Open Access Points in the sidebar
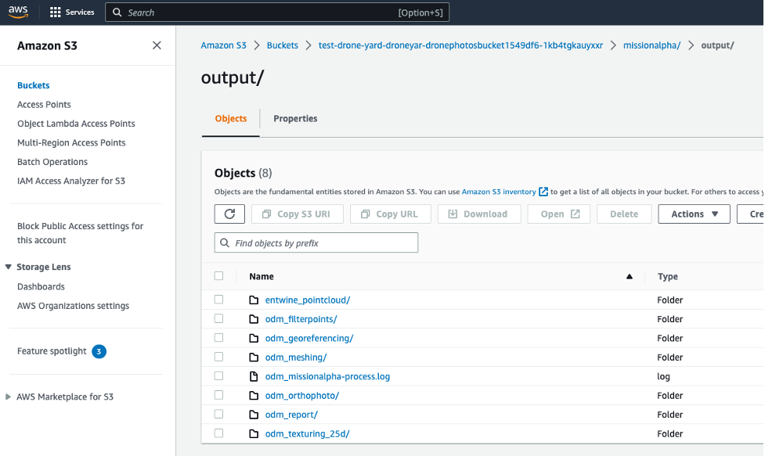 point(44,104)
